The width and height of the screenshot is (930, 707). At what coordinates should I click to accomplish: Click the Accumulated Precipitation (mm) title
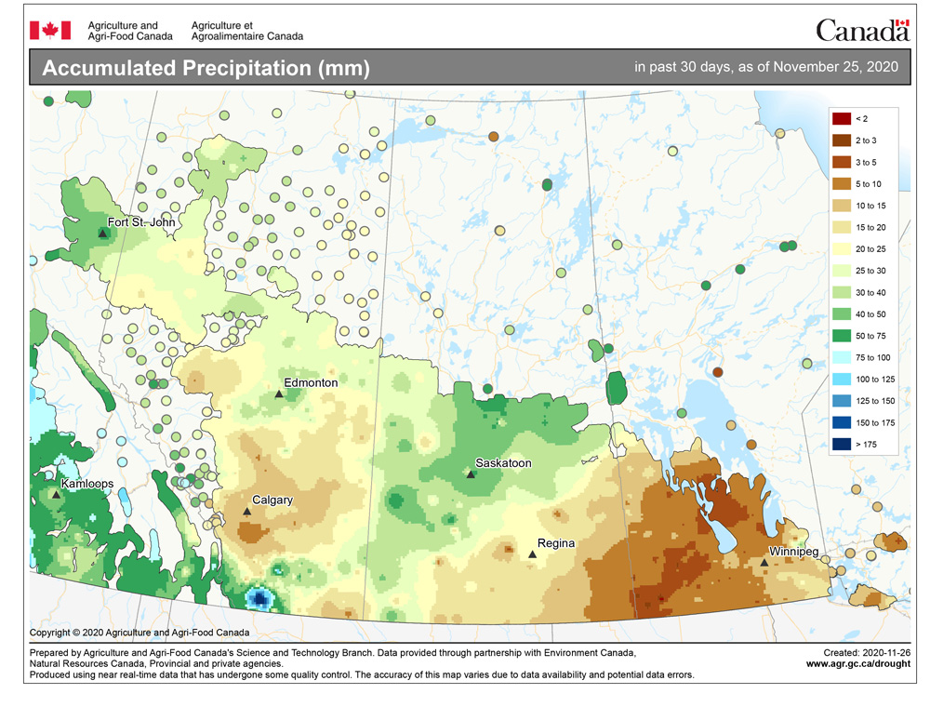(206, 69)
